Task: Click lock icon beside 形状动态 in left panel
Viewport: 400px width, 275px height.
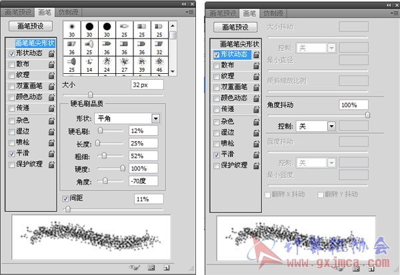Action: click(x=51, y=53)
